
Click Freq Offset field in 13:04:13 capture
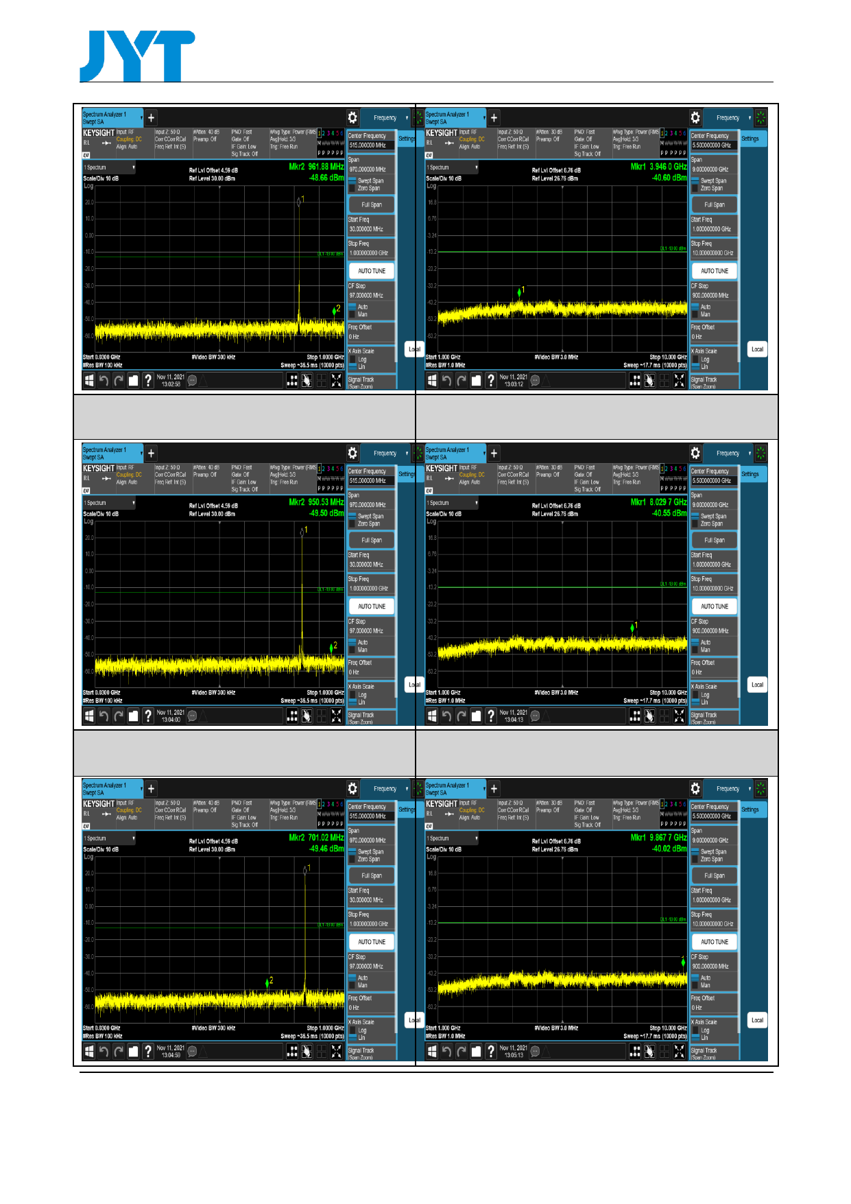714,668
